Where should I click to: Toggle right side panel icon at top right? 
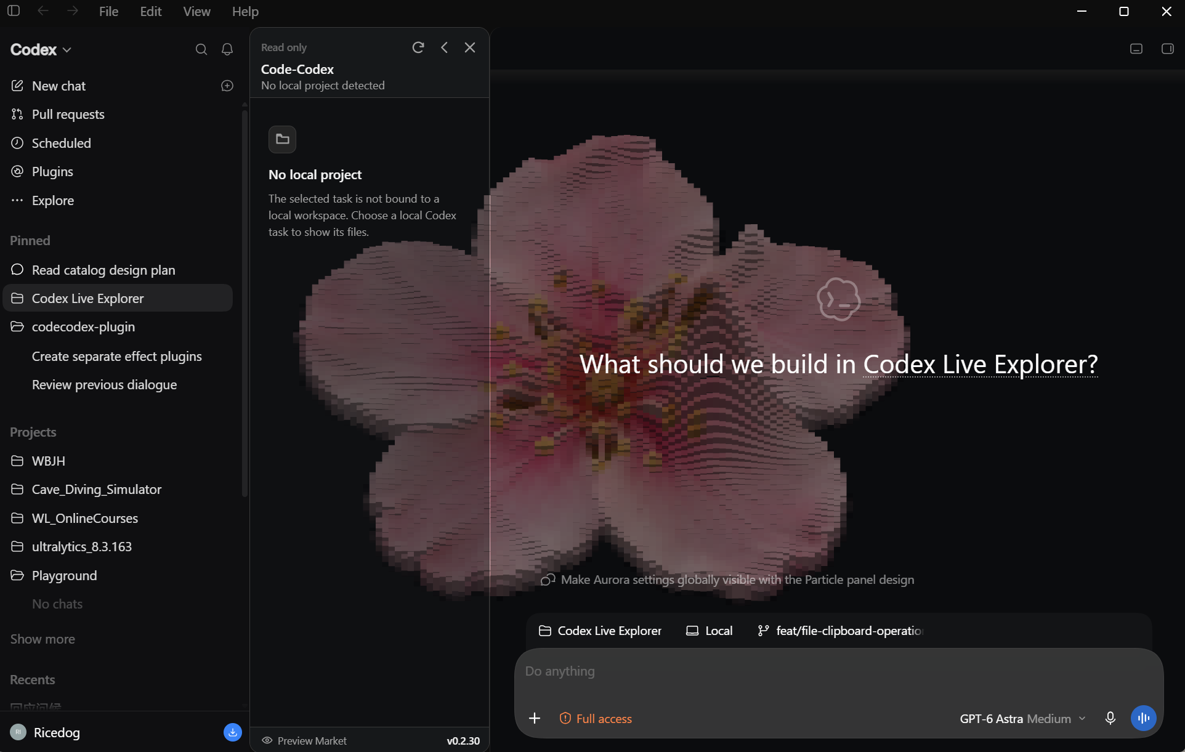pyautogui.click(x=1167, y=49)
